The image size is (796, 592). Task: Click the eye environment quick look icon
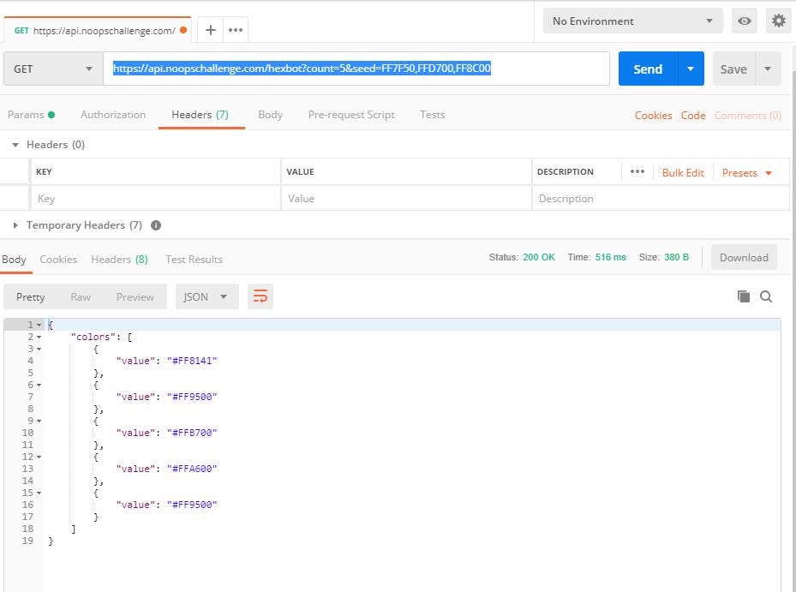click(x=745, y=21)
